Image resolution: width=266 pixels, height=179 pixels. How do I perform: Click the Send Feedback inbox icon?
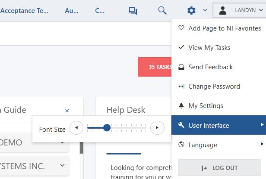[x=181, y=67]
